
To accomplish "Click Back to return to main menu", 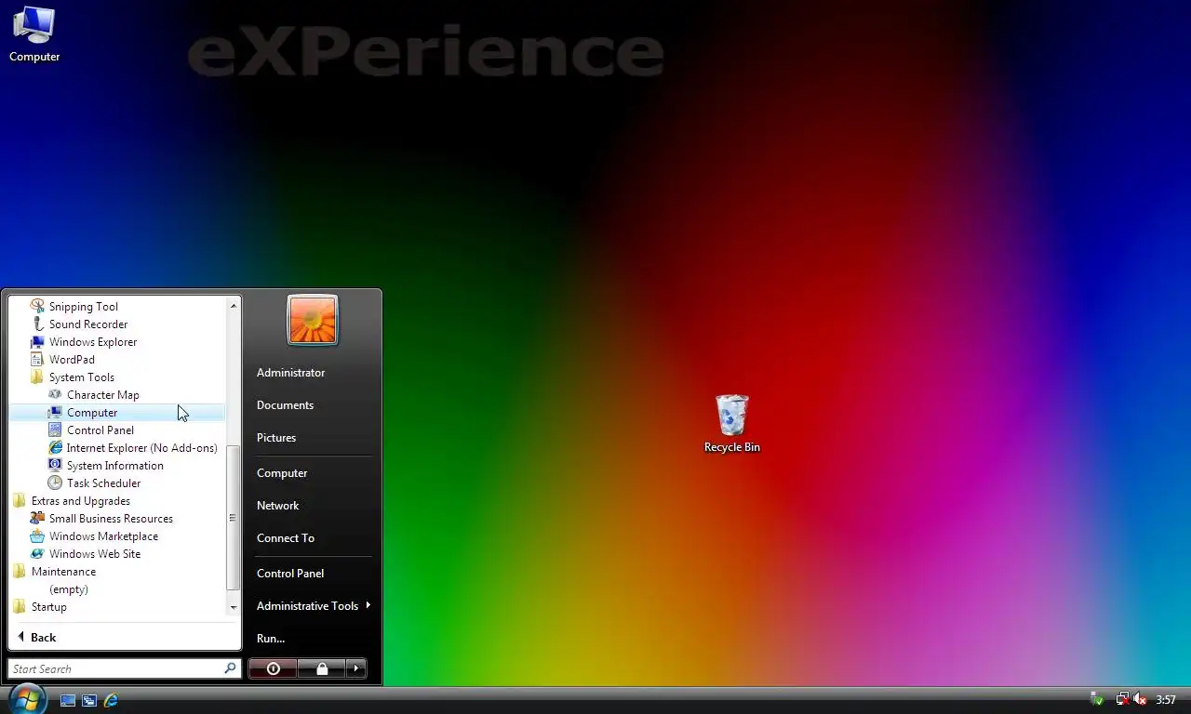I will click(36, 638).
